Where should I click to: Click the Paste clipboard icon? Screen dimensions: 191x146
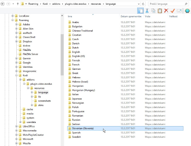[x=160, y=11]
